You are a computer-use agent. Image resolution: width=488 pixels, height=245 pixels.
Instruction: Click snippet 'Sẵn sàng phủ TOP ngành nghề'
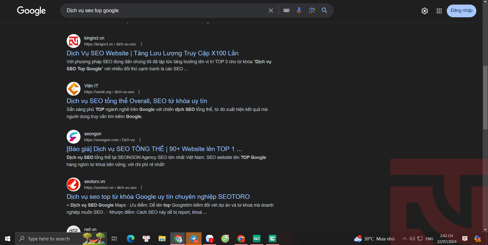coord(167,113)
